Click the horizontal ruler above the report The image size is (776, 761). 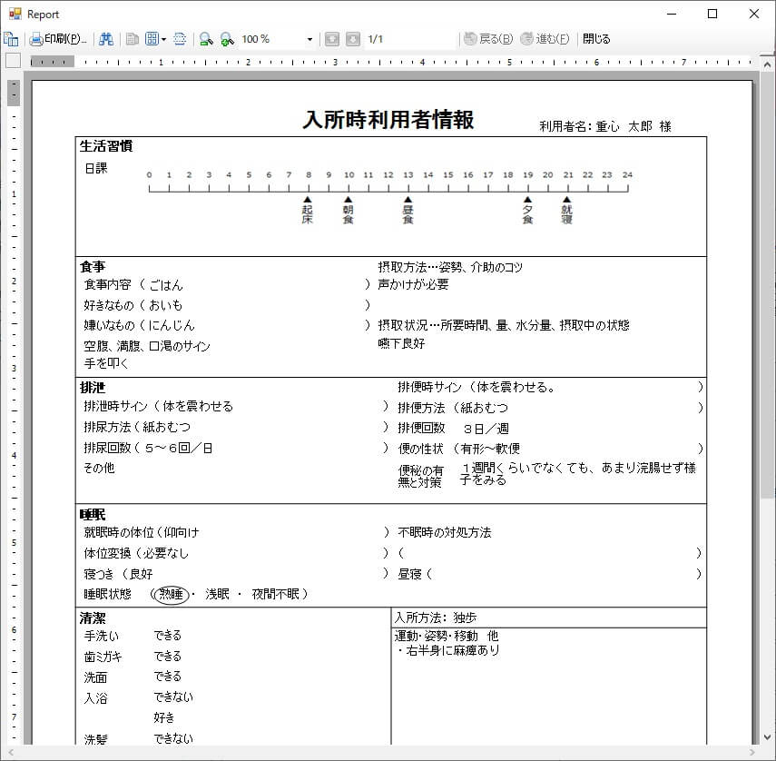pyautogui.click(x=363, y=61)
